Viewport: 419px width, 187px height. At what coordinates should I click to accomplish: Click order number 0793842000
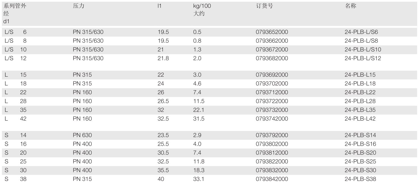272,179
